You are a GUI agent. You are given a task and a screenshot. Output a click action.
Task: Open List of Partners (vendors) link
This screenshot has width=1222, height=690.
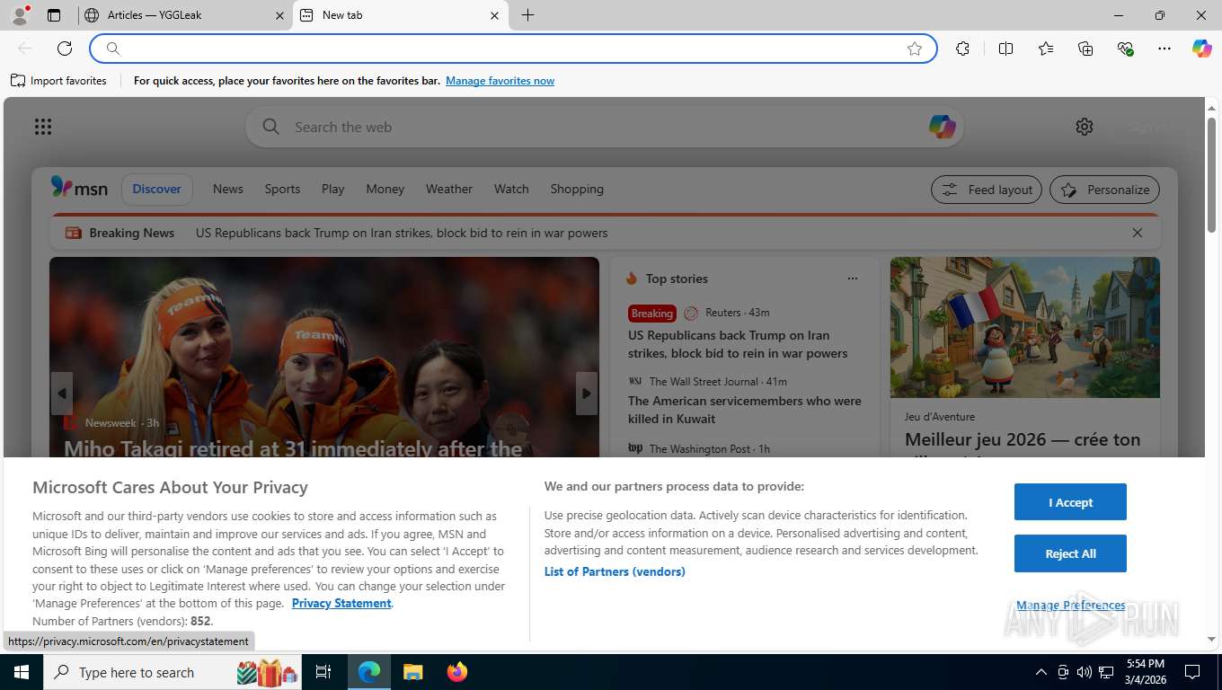[615, 571]
